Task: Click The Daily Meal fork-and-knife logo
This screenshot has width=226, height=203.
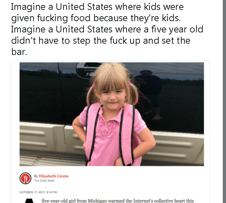Action: pyautogui.click(x=25, y=178)
